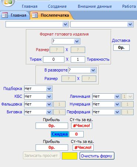Click the Послепечатка tab form icon
This screenshot has height=167, width=137.
pos(35,15)
